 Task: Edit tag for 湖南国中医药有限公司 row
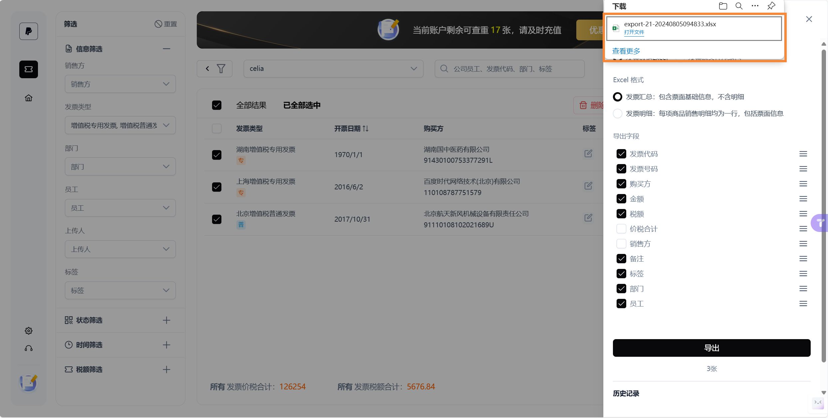click(588, 153)
